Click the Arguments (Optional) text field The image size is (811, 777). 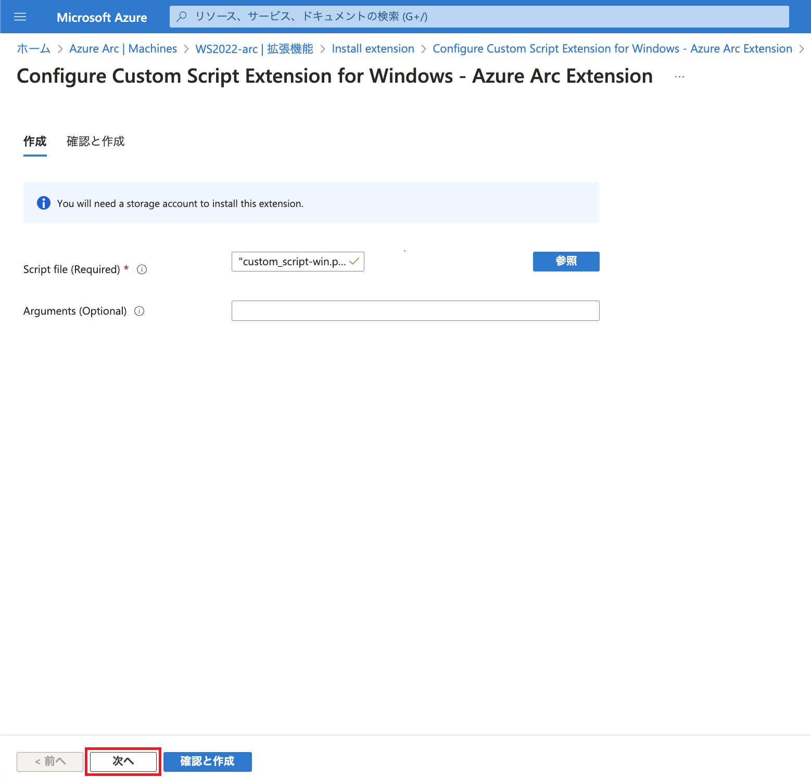click(415, 310)
